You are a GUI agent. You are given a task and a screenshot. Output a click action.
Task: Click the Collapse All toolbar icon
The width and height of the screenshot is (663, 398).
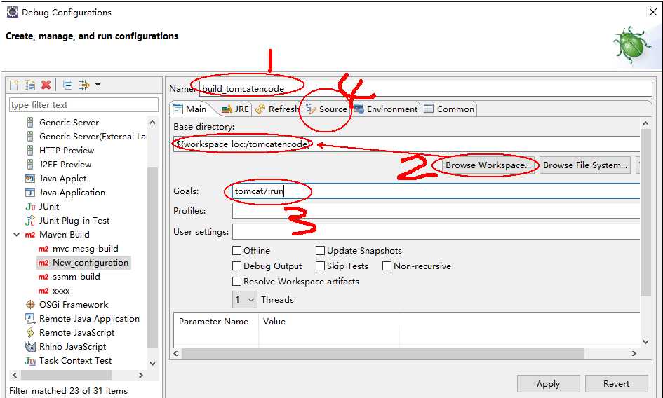click(67, 85)
